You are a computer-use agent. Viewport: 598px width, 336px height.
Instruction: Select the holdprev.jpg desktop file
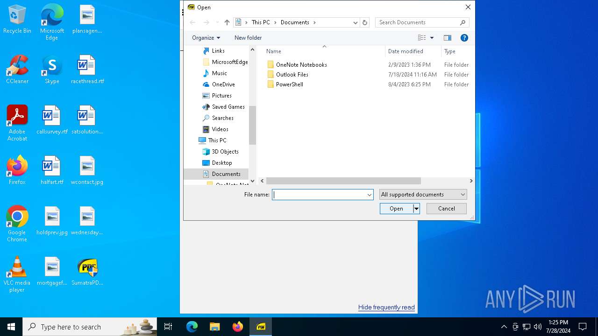(52, 221)
